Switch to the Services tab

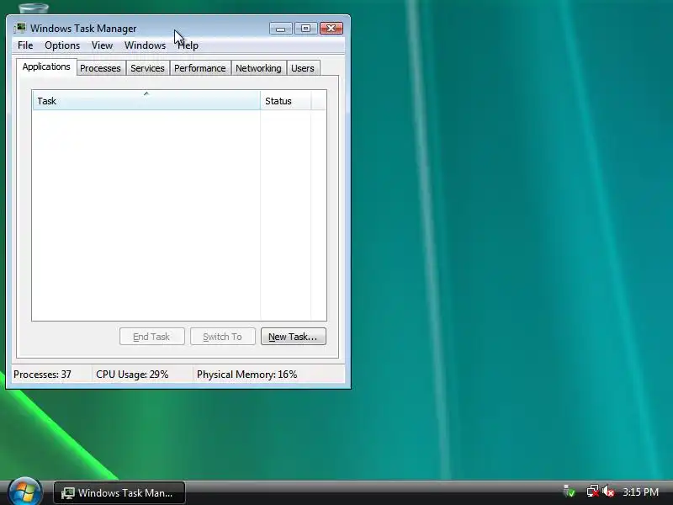click(147, 68)
